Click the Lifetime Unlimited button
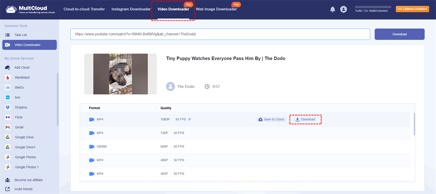Screen dimensions: 436x194 412,9
